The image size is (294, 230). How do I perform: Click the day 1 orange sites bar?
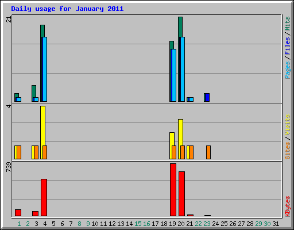click(19, 152)
